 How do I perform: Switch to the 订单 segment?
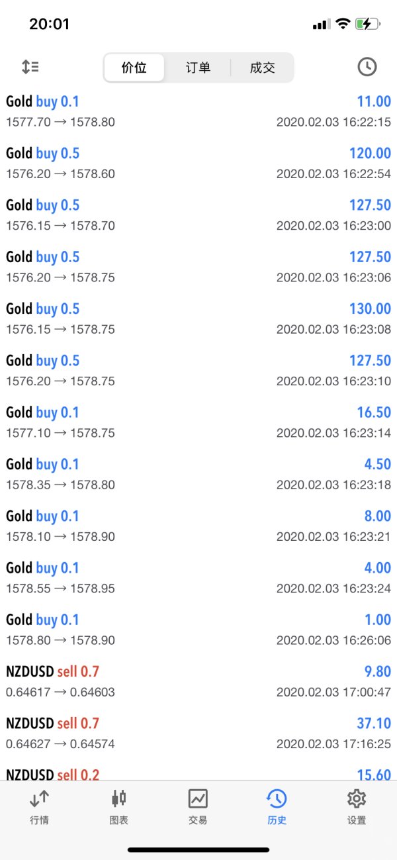pyautogui.click(x=198, y=68)
